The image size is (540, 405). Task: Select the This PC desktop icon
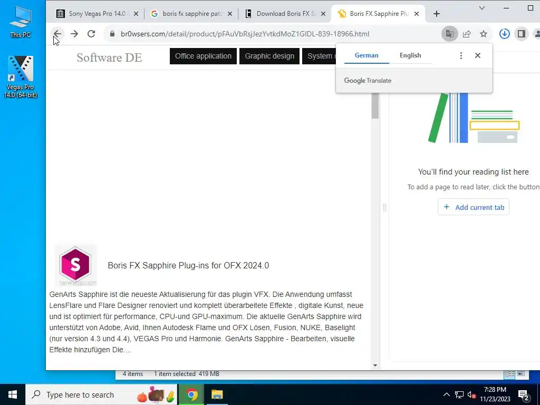pyautogui.click(x=21, y=22)
